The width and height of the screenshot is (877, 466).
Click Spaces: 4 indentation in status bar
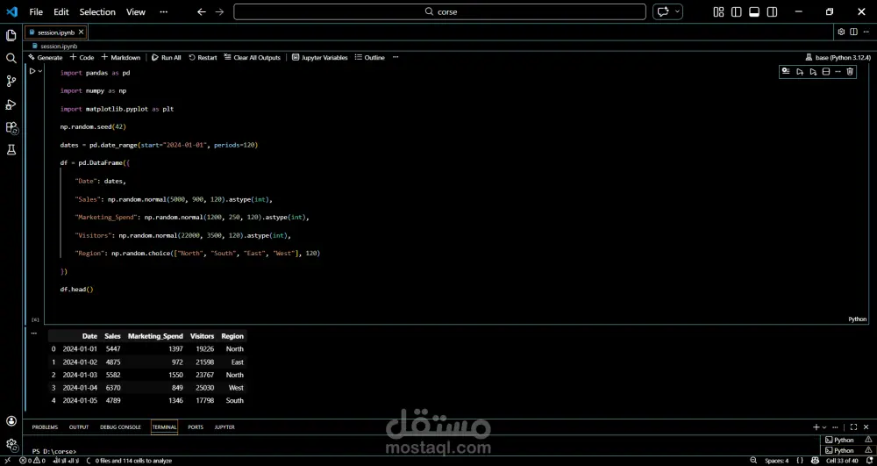click(777, 461)
